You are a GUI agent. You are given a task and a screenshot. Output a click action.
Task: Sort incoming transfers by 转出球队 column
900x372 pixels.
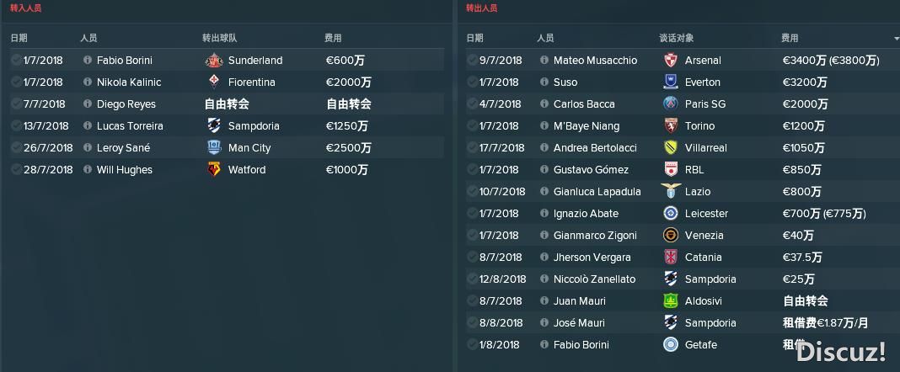tap(219, 38)
